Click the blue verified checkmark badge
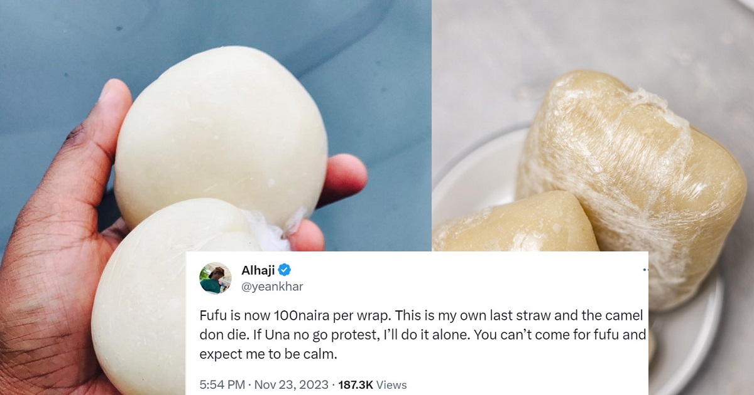This screenshot has width=754, height=395. click(284, 270)
